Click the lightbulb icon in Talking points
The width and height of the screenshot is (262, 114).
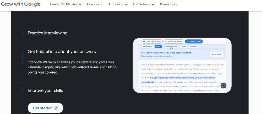coord(188,41)
